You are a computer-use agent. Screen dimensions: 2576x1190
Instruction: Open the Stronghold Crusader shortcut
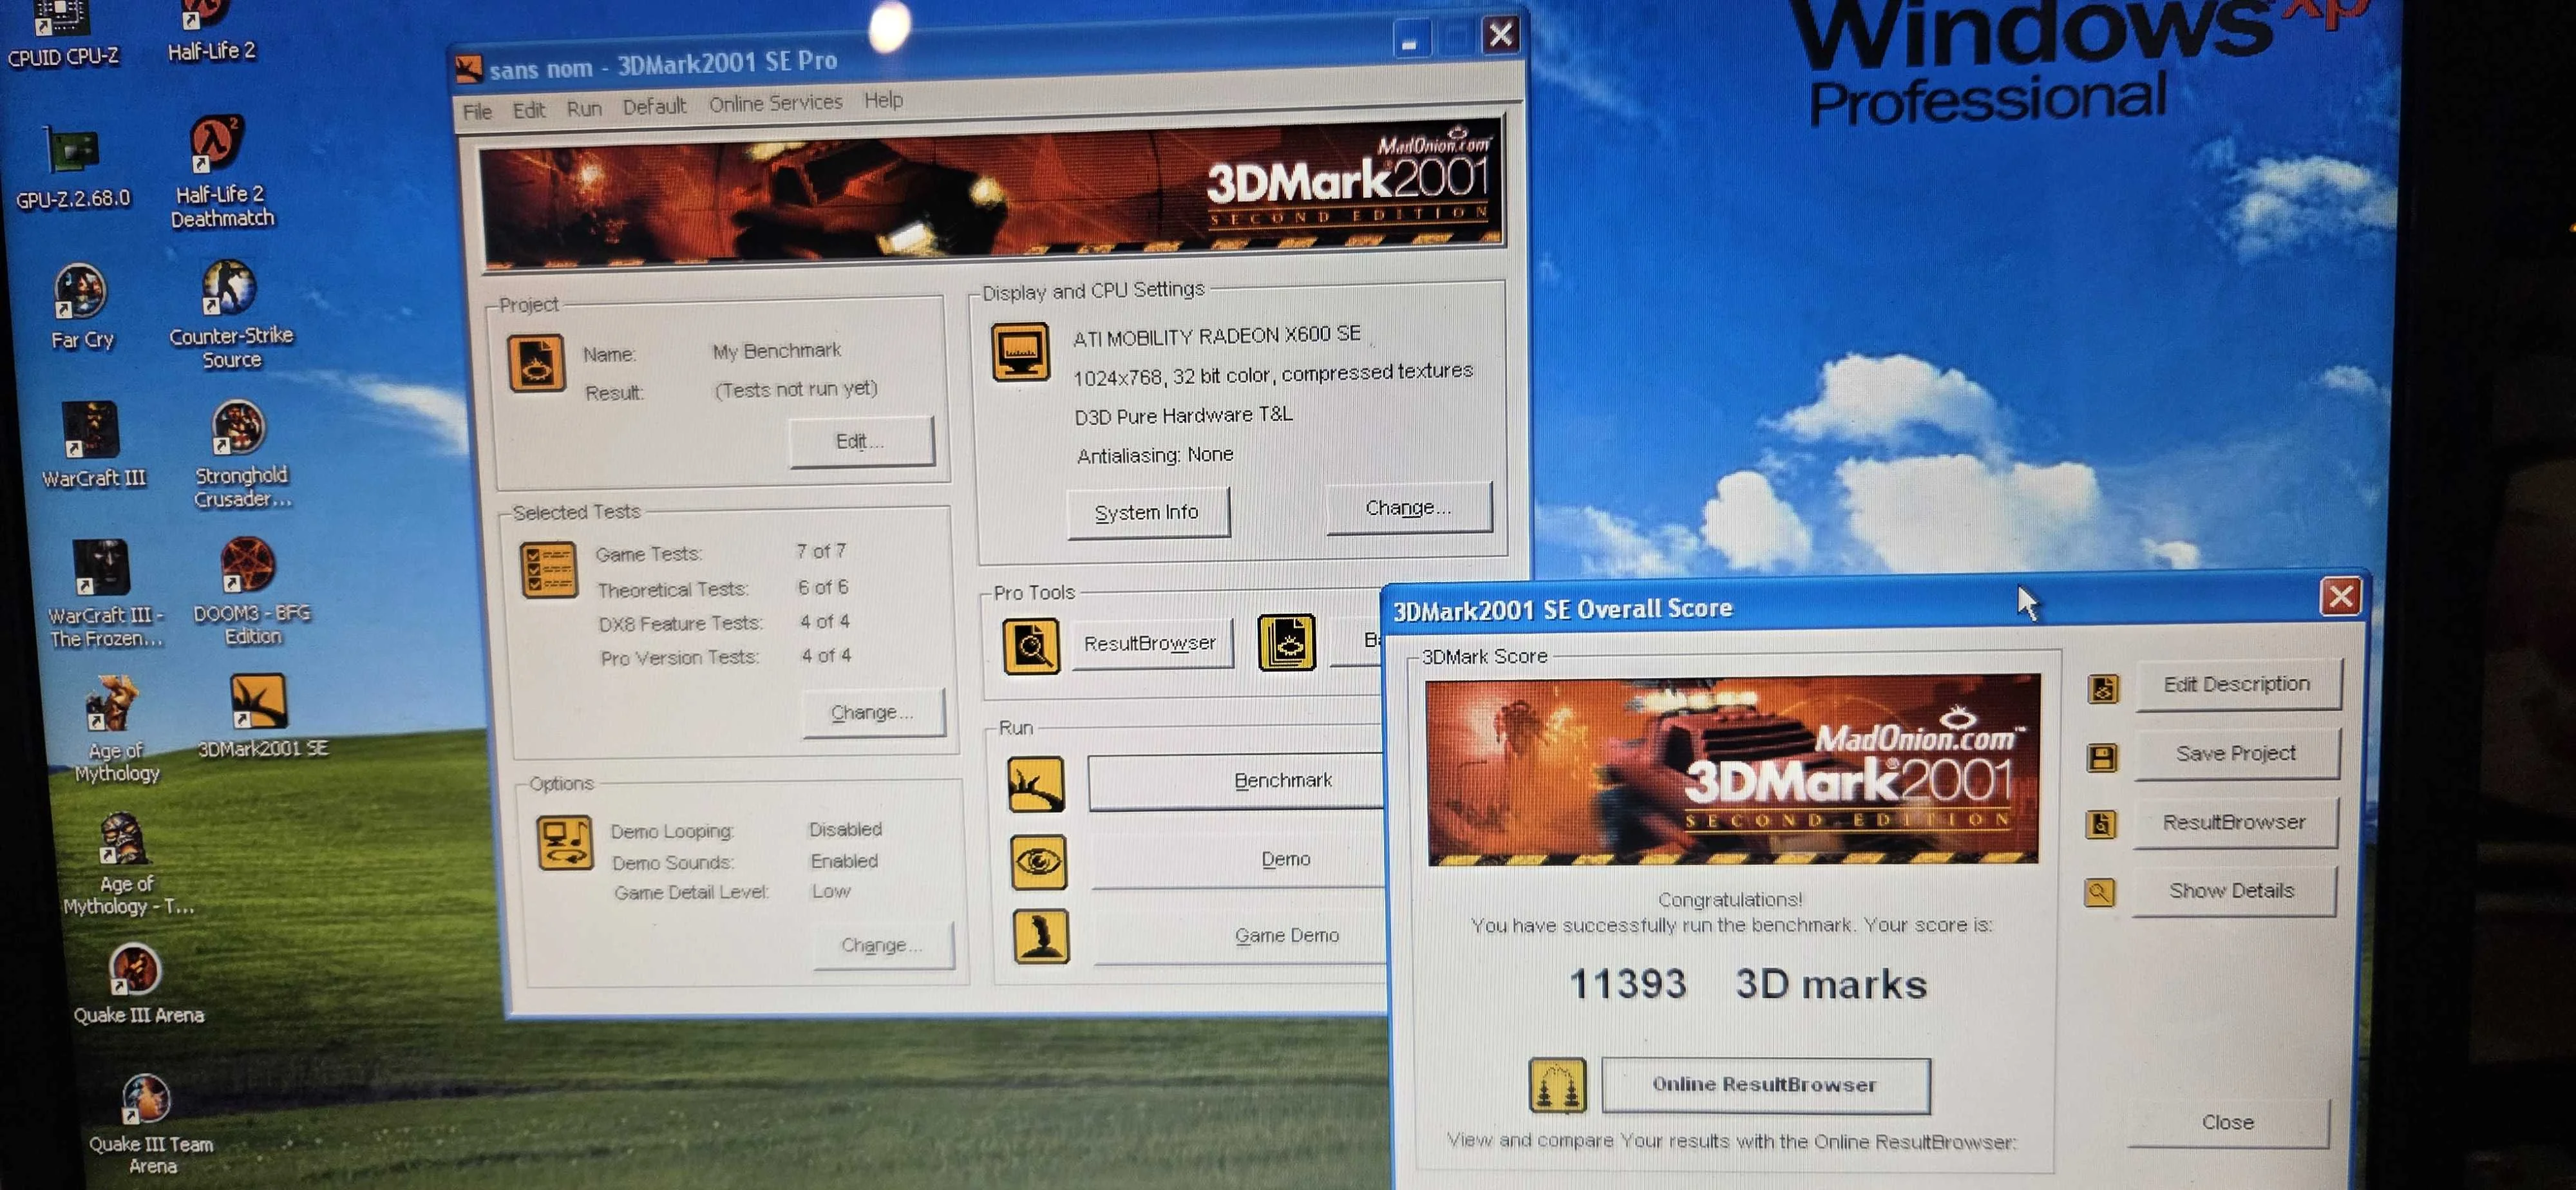(x=241, y=455)
